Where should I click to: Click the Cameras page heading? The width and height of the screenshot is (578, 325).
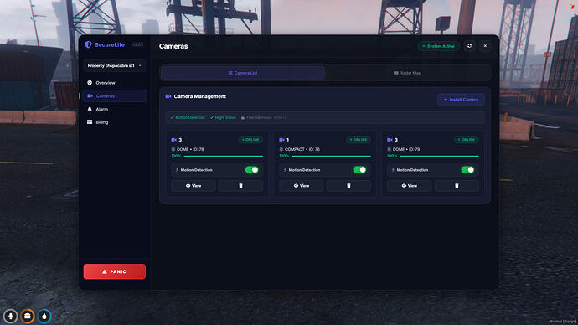173,46
